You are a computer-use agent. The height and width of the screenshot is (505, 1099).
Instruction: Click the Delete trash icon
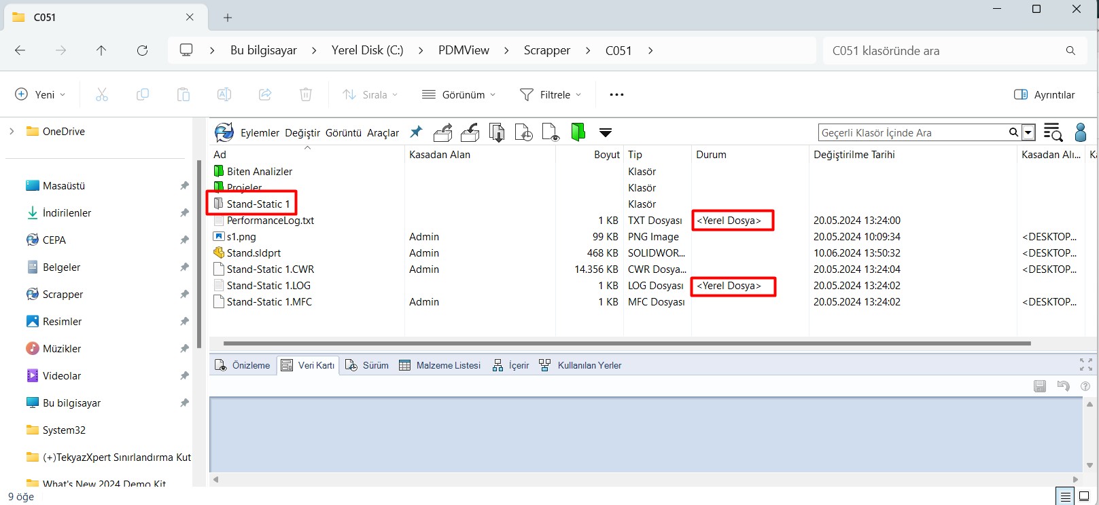[306, 94]
